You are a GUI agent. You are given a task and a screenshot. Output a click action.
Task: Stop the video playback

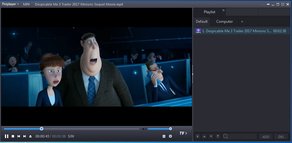point(13,136)
